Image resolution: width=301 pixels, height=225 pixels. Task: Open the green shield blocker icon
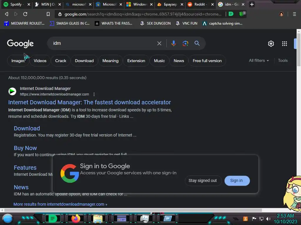[x=242, y=14]
